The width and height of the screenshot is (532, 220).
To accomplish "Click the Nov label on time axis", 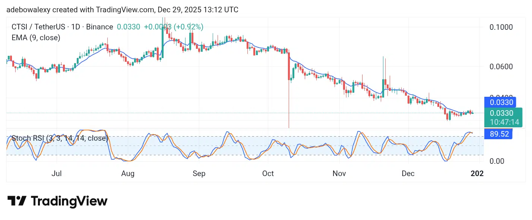I will [339, 173].
